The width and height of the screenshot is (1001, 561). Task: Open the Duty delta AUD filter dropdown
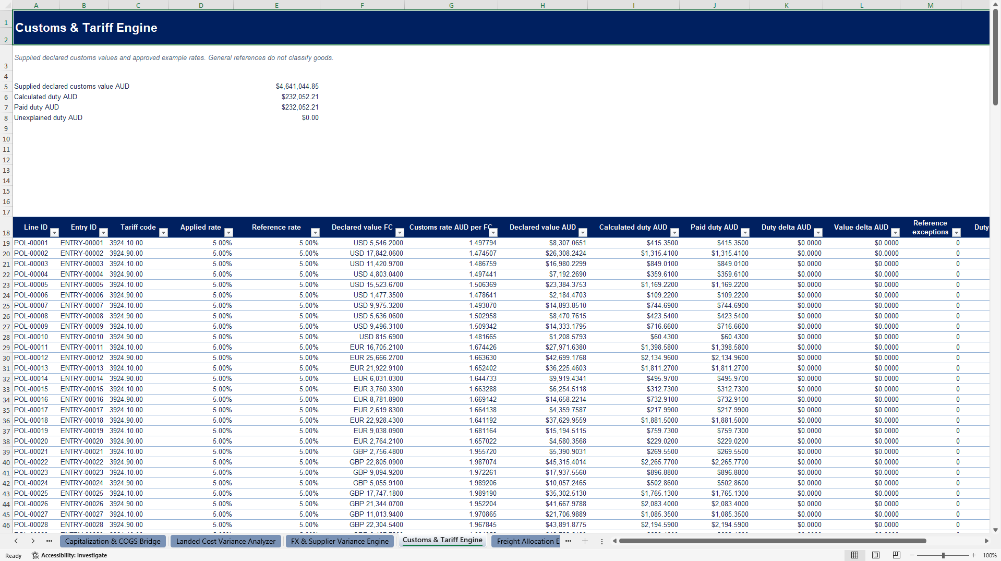click(818, 233)
